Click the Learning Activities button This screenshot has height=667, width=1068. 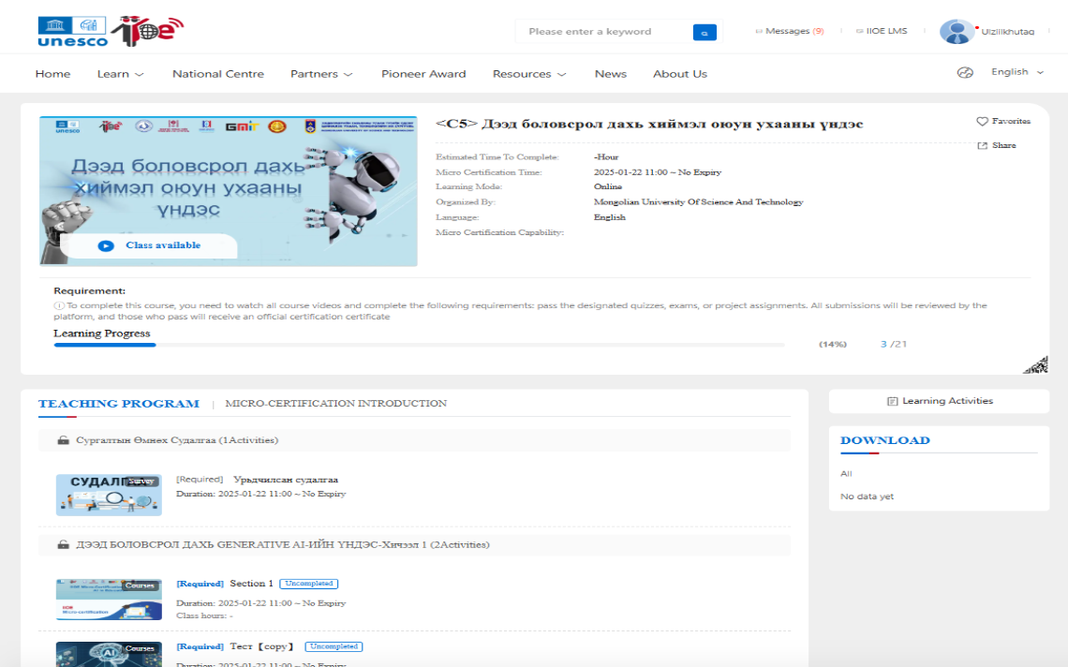(x=939, y=401)
